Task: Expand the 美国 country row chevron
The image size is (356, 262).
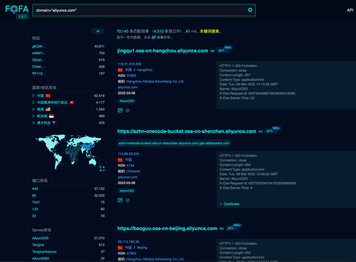Action: pos(34,109)
